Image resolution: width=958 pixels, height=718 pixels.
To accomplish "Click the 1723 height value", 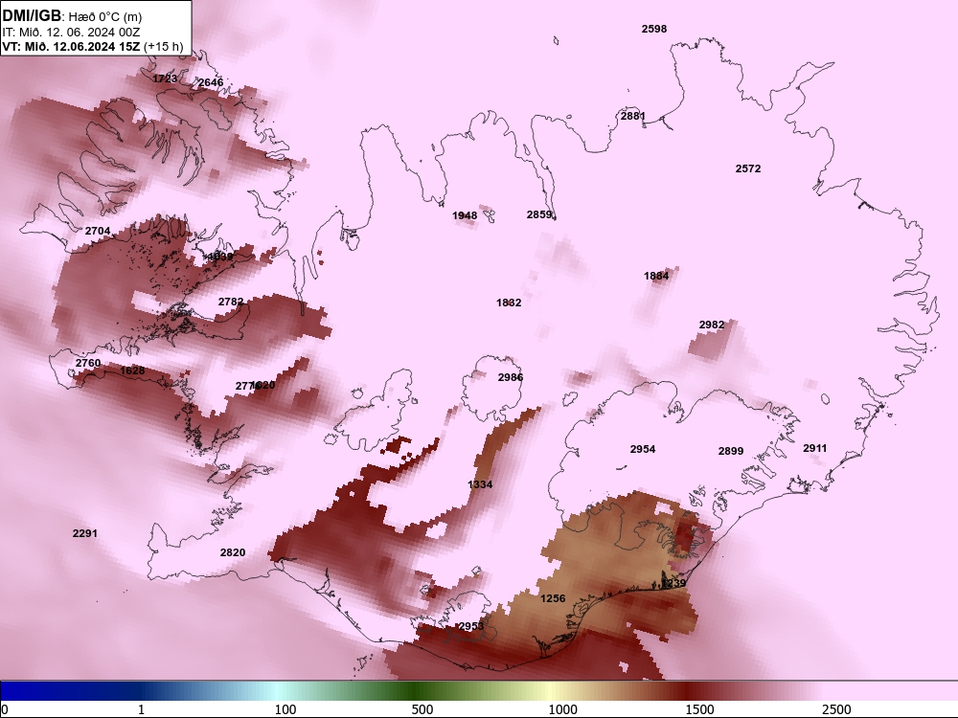I will pyautogui.click(x=165, y=79).
